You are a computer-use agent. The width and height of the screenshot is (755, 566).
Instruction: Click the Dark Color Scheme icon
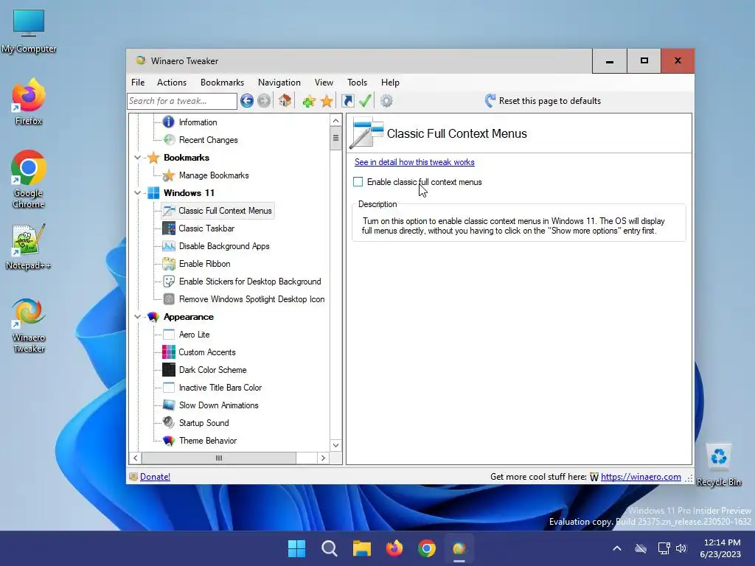[x=169, y=370]
